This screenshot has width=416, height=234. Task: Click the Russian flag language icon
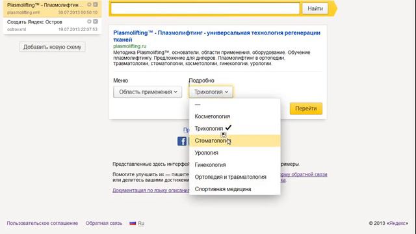[x=133, y=223]
